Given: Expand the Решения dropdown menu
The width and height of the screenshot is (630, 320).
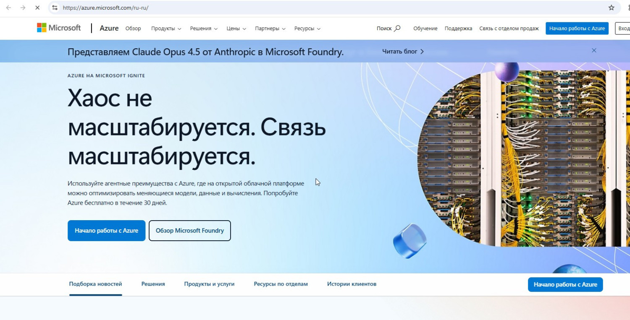Looking at the screenshot, I should click(204, 29).
